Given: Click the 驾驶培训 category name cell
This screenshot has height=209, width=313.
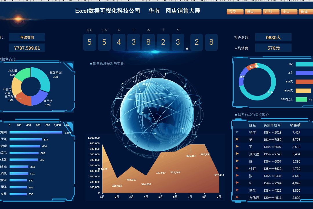Looking at the screenshot, I should [27, 37].
